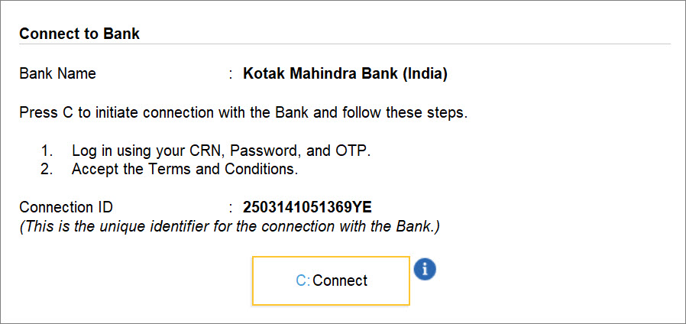
Task: Click the divider line under the heading
Action: (x=345, y=44)
